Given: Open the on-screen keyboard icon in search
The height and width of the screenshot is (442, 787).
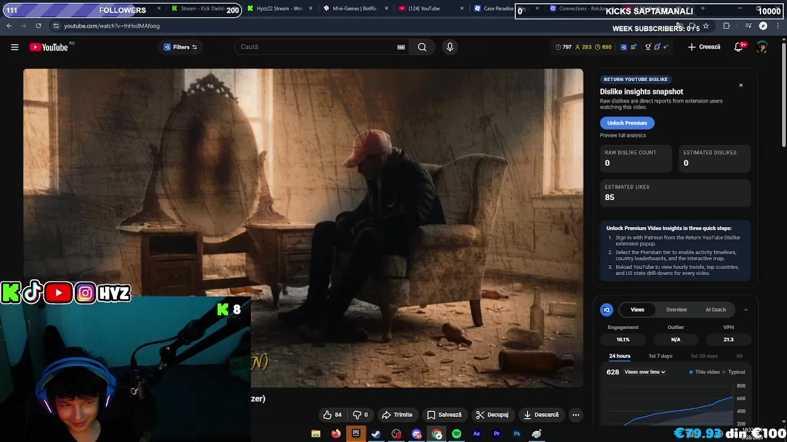Looking at the screenshot, I should click(401, 47).
